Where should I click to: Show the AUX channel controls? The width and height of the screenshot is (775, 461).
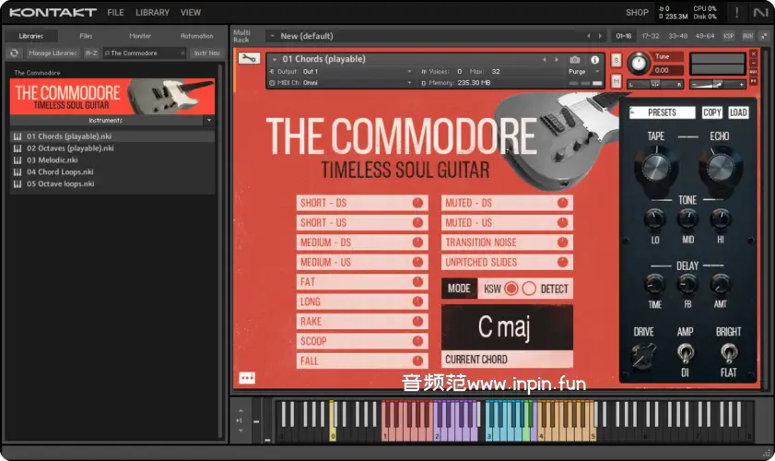(x=748, y=36)
